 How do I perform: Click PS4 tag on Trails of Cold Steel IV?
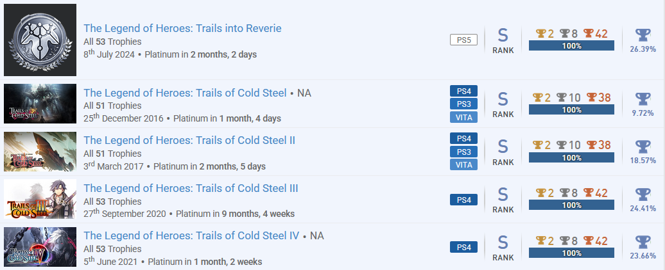point(463,247)
